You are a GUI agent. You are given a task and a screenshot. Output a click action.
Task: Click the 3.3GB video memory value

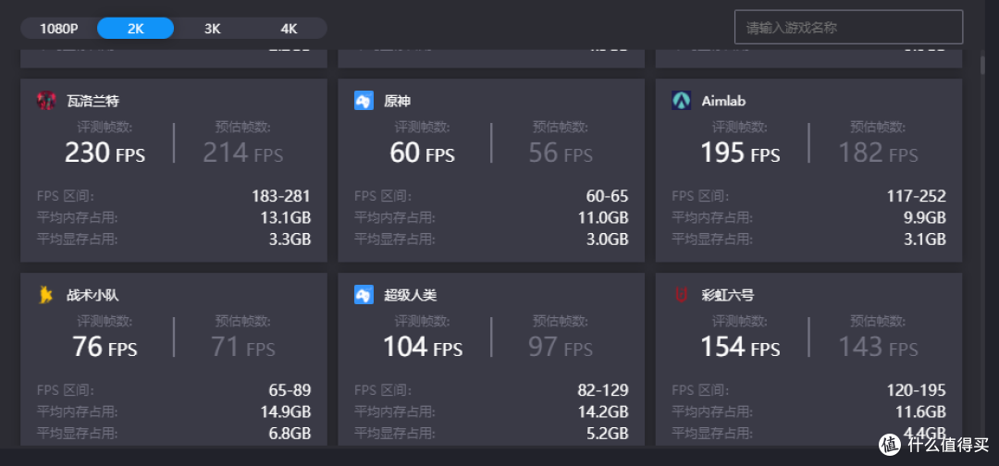(x=290, y=239)
